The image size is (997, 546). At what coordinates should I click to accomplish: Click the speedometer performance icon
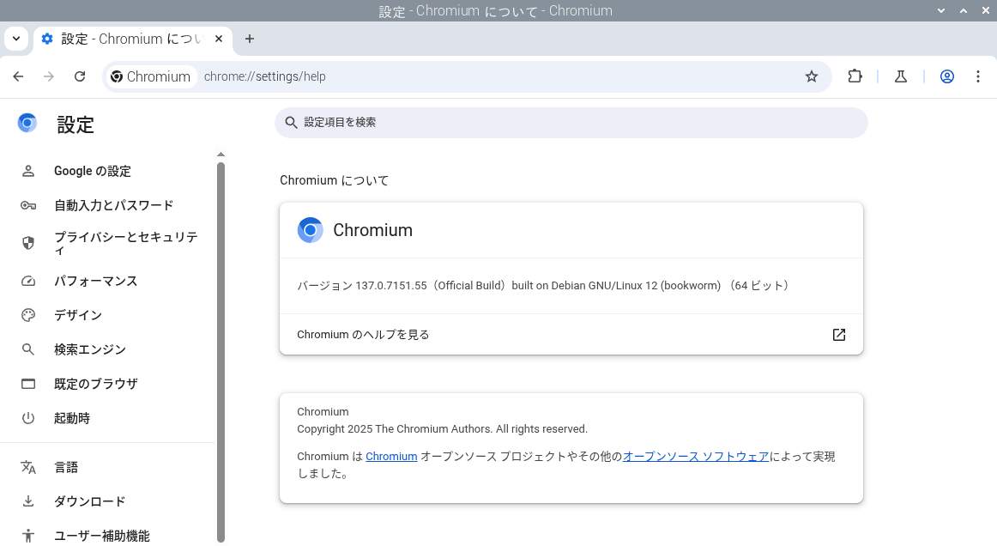point(28,282)
